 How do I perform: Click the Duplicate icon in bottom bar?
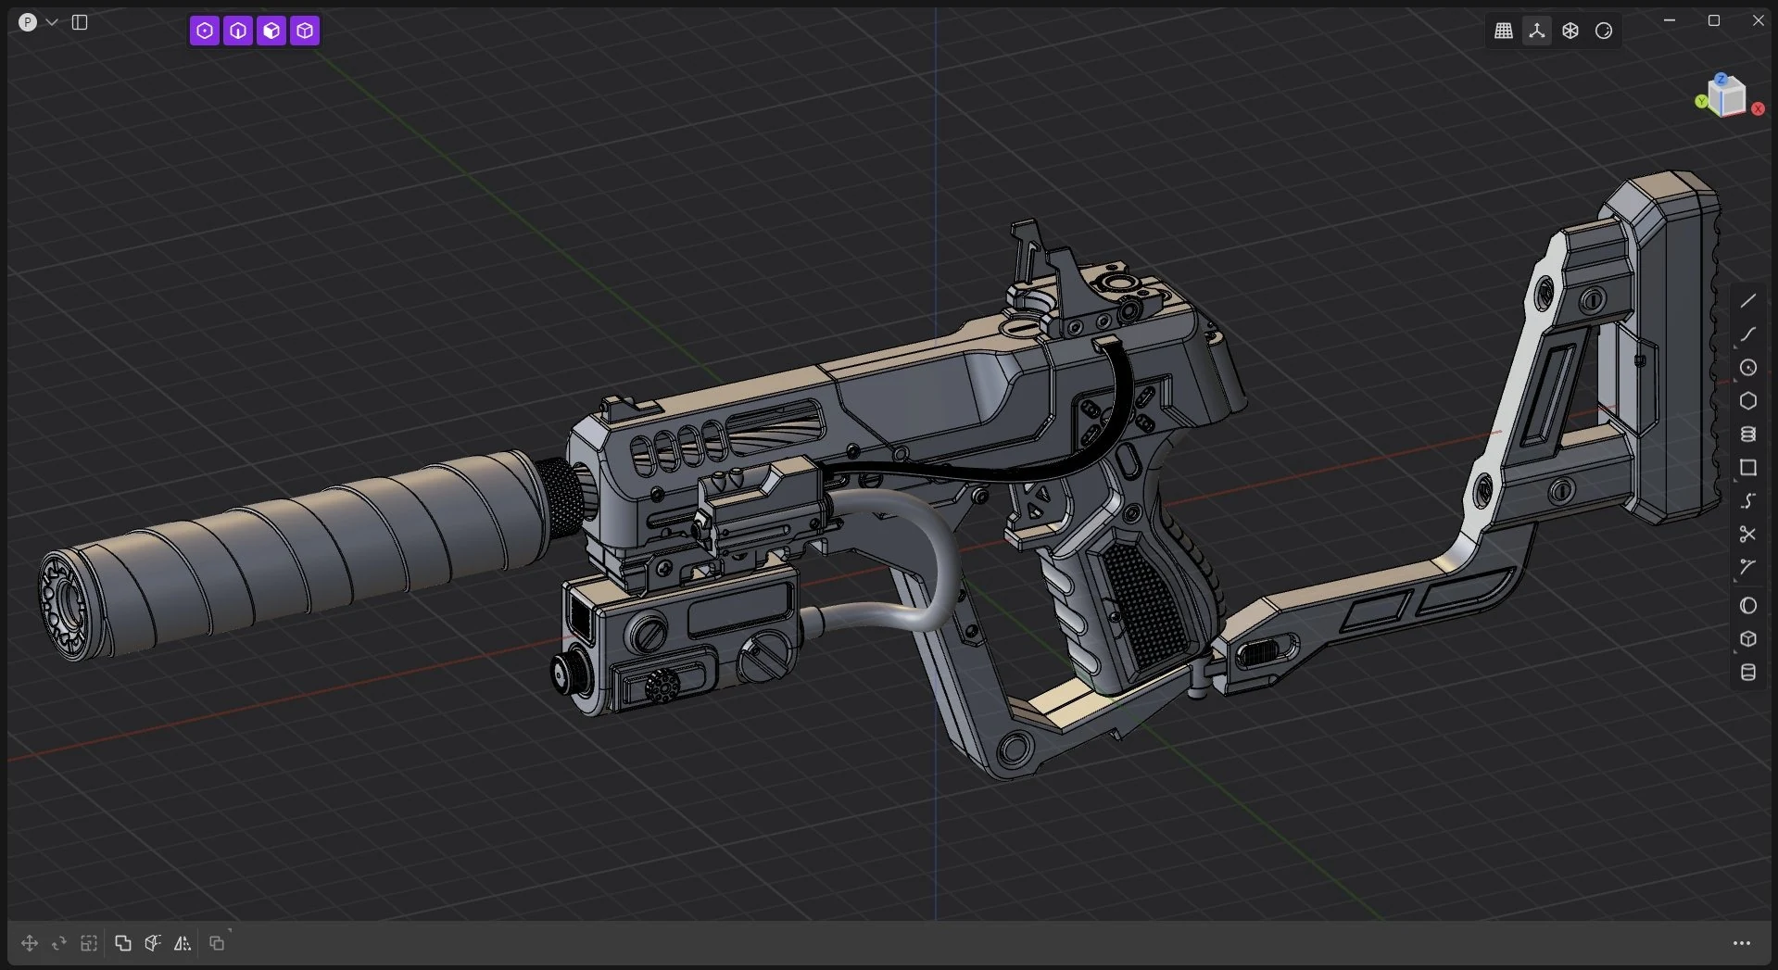point(122,943)
